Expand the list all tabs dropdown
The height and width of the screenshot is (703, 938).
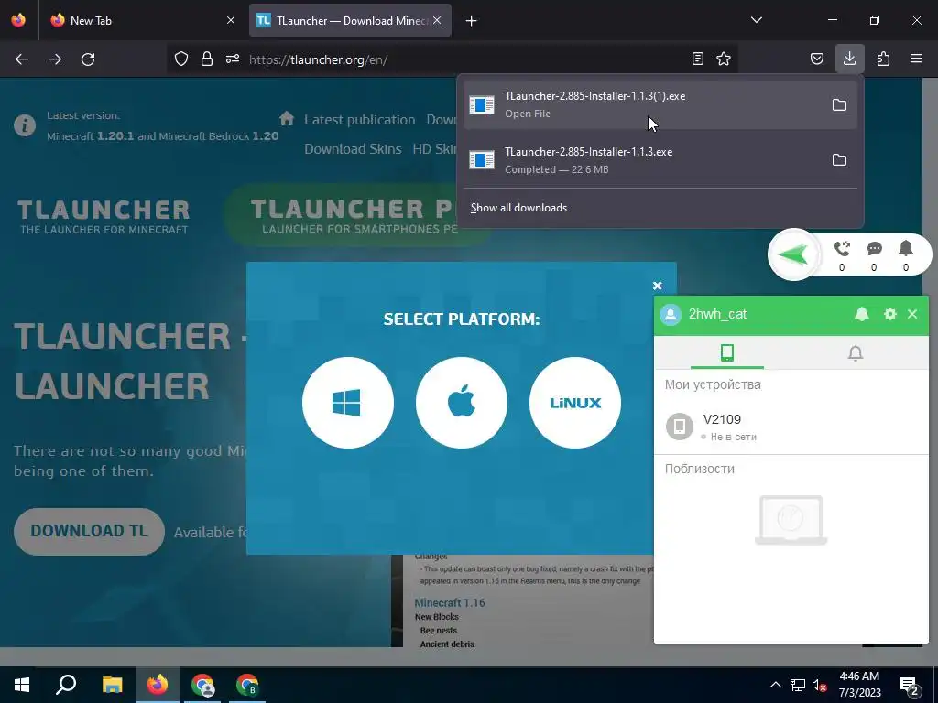756,20
